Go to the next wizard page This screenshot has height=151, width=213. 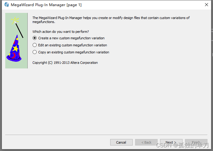coord(171,142)
